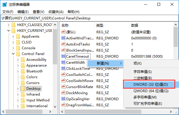
Task: Click tree pane's horizontal scroll-right arrow
Action: 50,112
